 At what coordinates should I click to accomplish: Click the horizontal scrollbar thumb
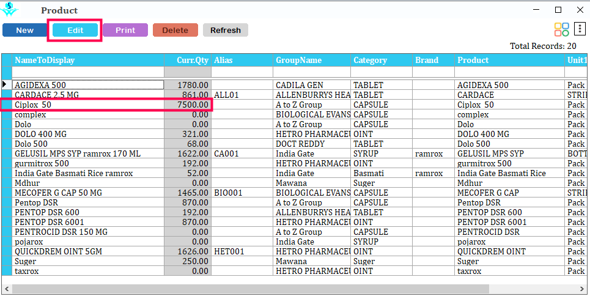point(250,289)
